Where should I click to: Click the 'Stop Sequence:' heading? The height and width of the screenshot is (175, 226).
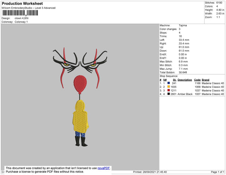pyautogui.click(x=169, y=76)
